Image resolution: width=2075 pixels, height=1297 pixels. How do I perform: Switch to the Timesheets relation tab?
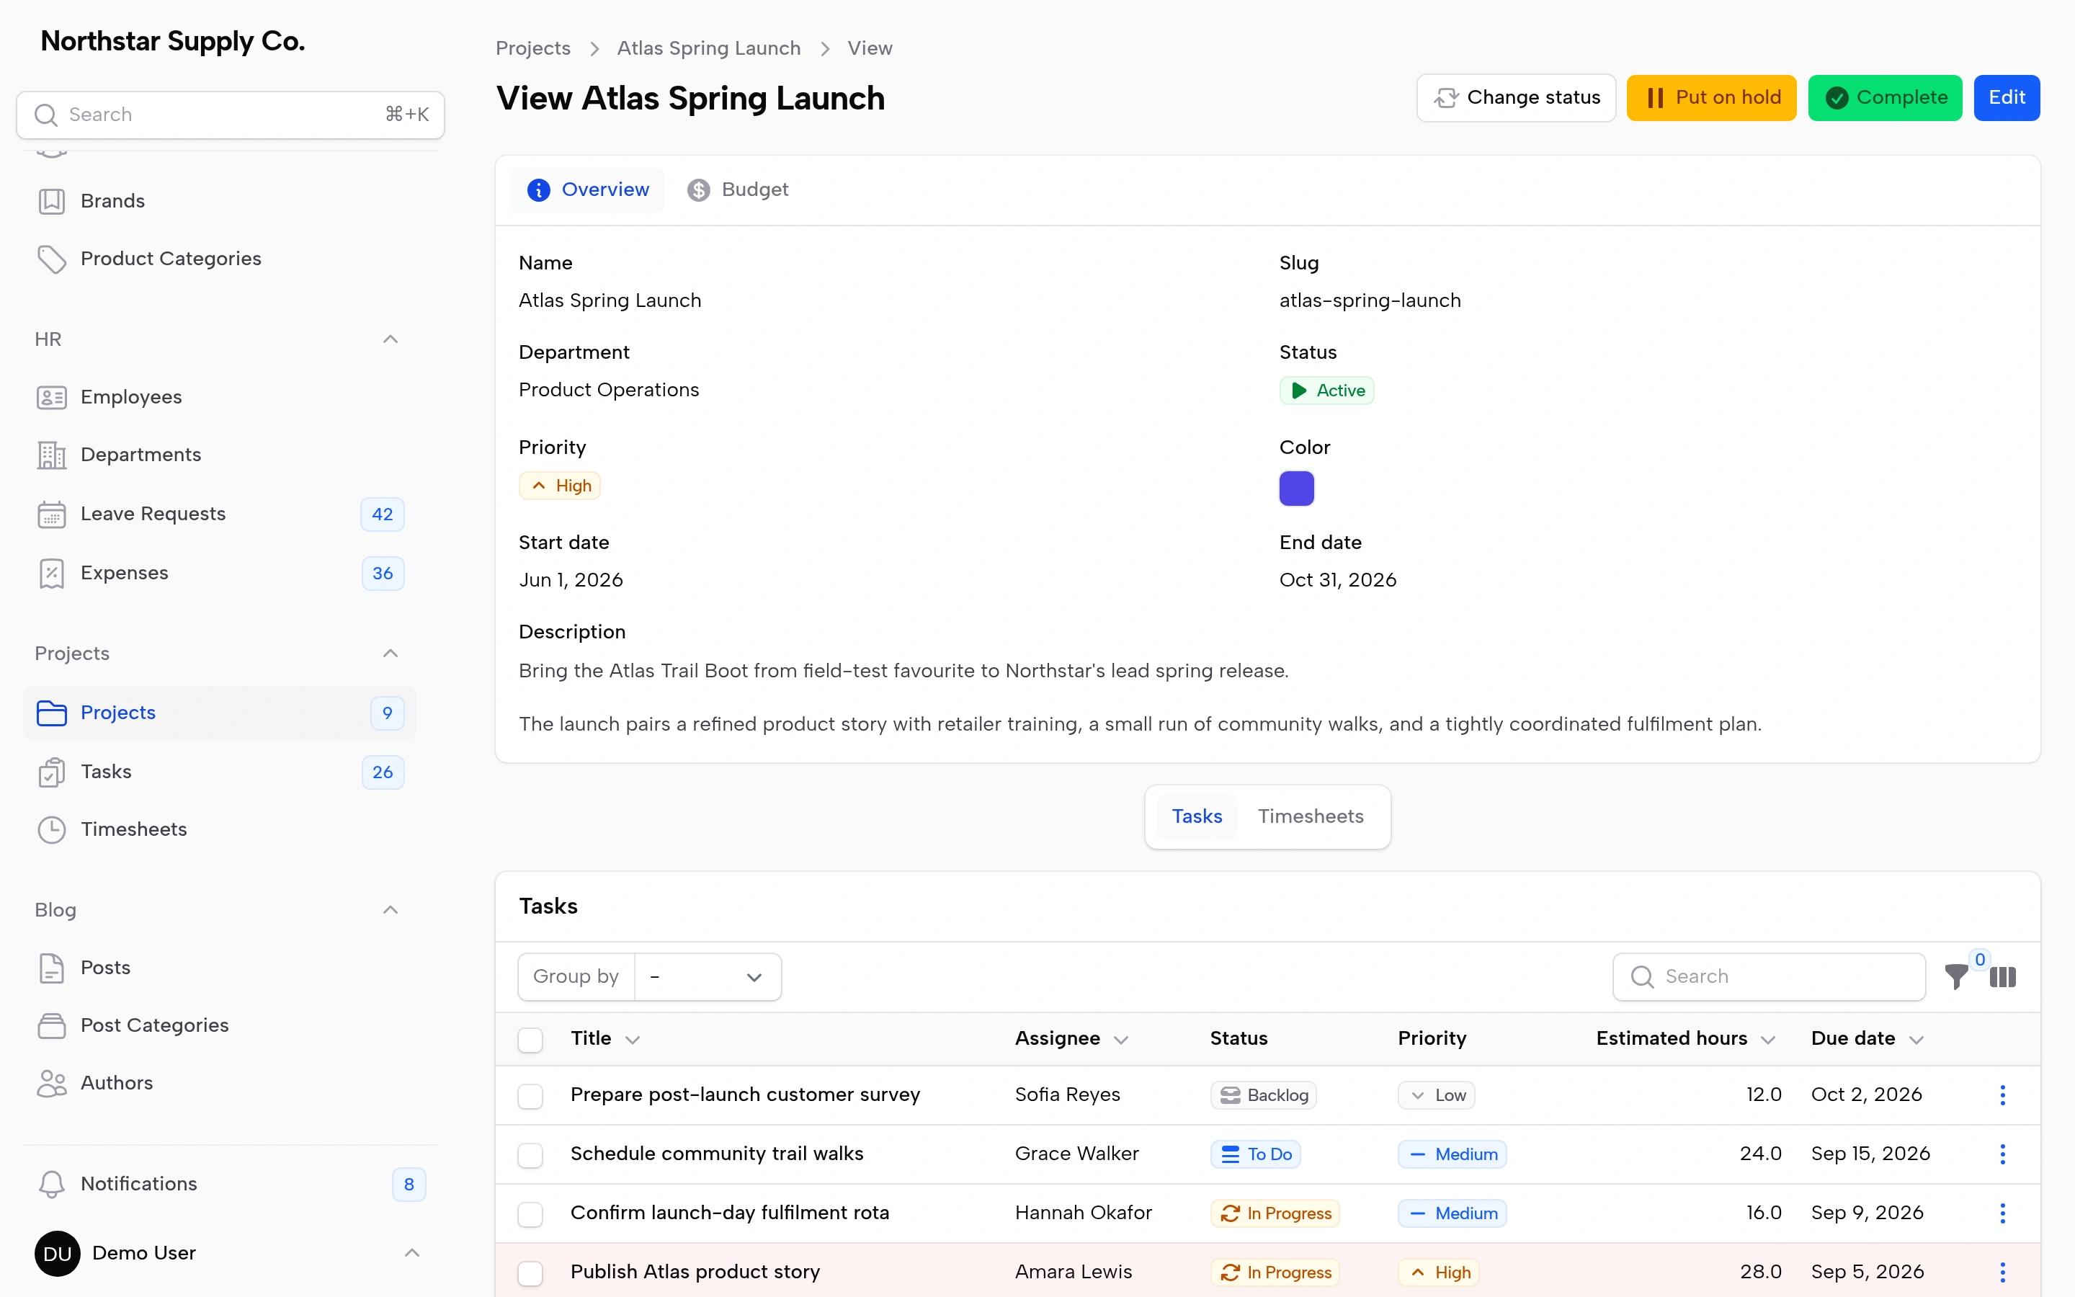[1310, 816]
